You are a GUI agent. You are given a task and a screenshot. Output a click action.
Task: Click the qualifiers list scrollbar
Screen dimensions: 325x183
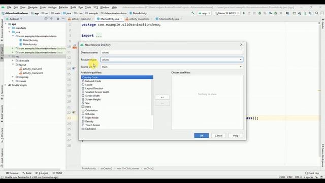[152, 97]
